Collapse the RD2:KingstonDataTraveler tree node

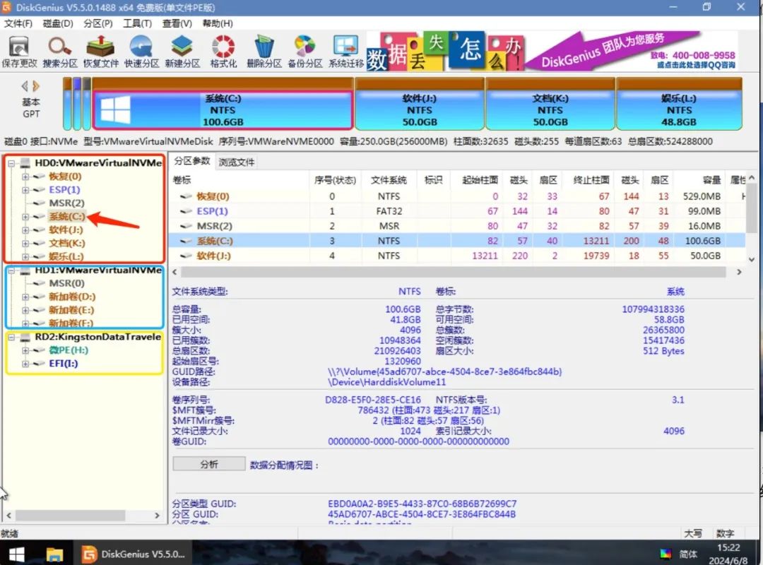coord(11,337)
